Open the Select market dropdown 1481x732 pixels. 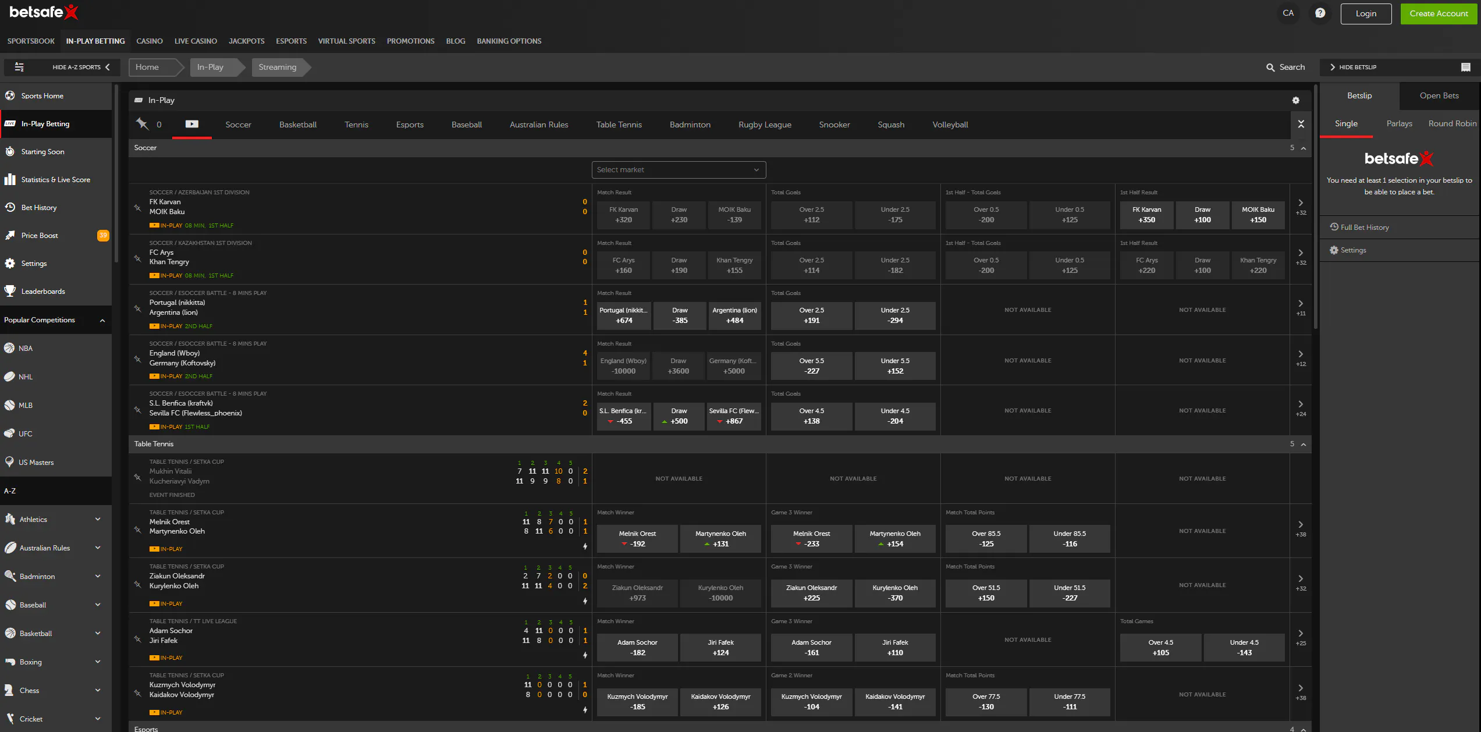point(679,170)
